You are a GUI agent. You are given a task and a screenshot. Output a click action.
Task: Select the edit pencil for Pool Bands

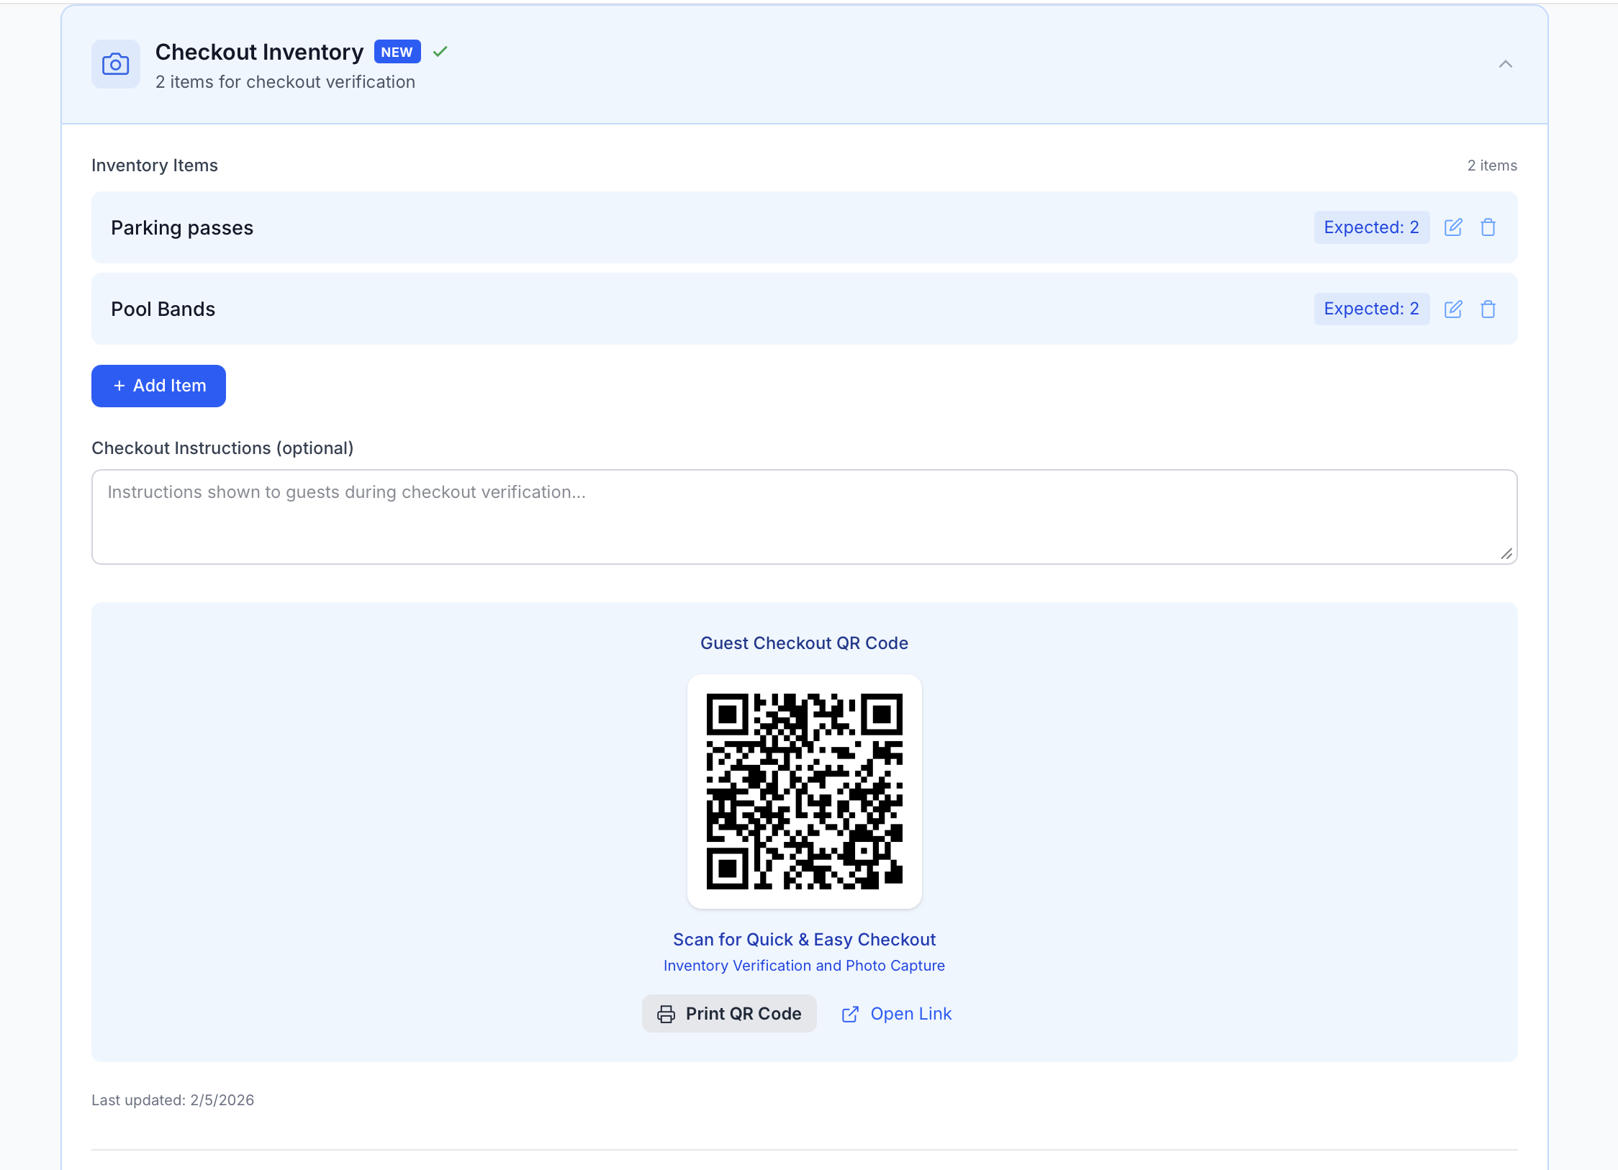(1452, 309)
